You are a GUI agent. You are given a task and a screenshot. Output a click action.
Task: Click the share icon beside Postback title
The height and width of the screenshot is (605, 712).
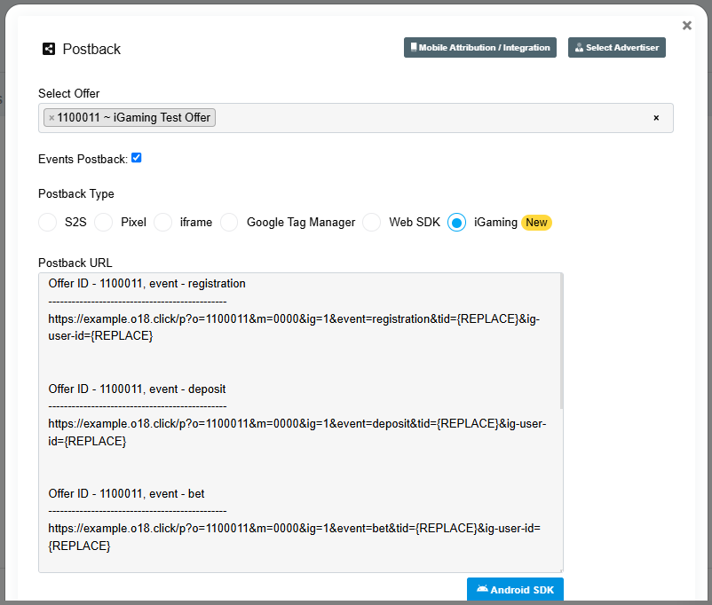[x=49, y=50]
